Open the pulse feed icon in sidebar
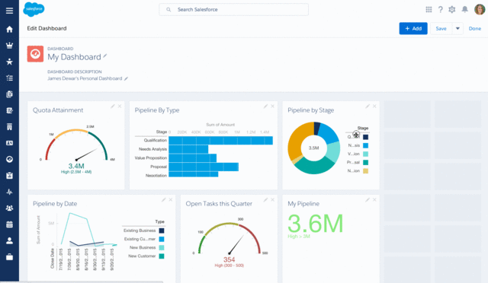Screen dimensions: 488x283 pos(9,192)
